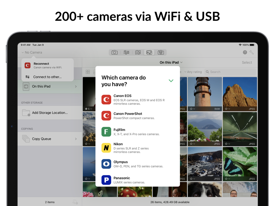Screen dimensions: 275x206
Task: Click Add Storage Location...
Action: pos(50,113)
